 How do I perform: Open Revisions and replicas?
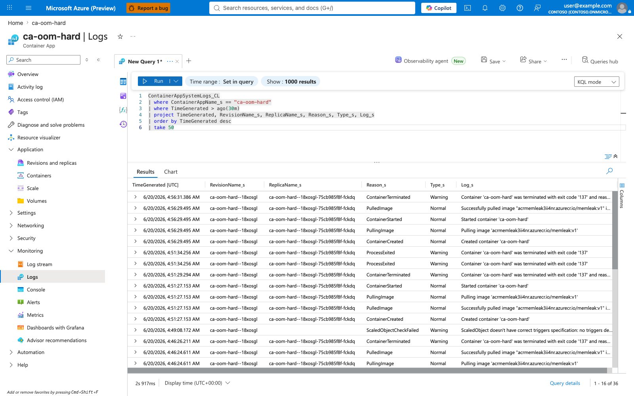(52, 163)
